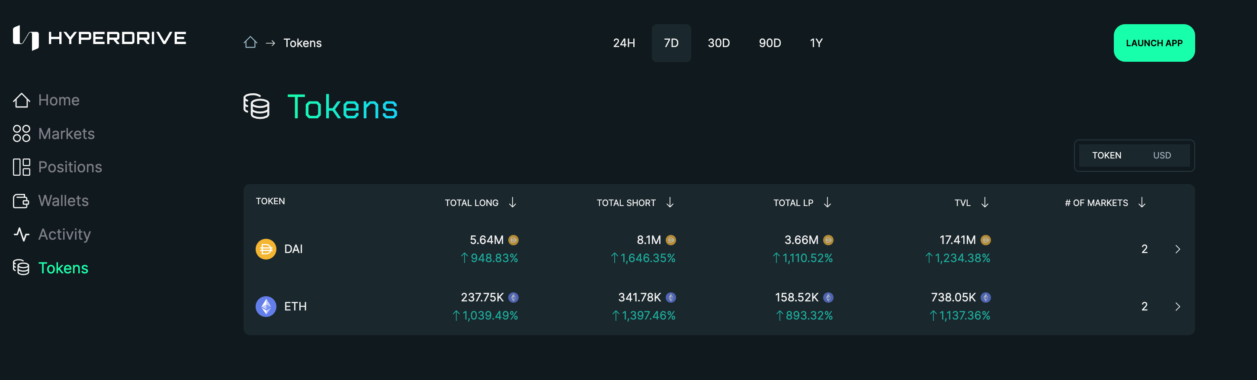The width and height of the screenshot is (1257, 380).
Task: Expand the DAI row chevron
Action: (1177, 249)
